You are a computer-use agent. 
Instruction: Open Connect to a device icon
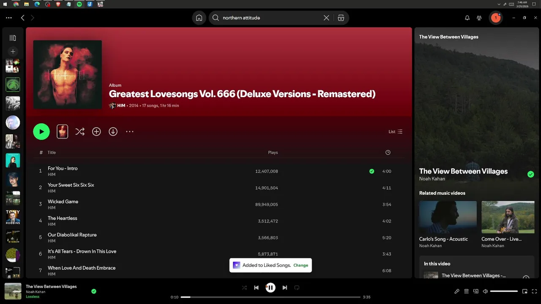tap(476, 291)
